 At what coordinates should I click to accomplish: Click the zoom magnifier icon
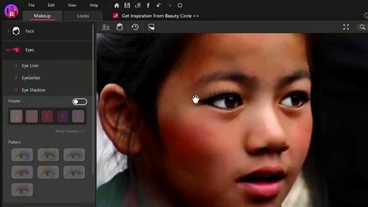point(362,27)
